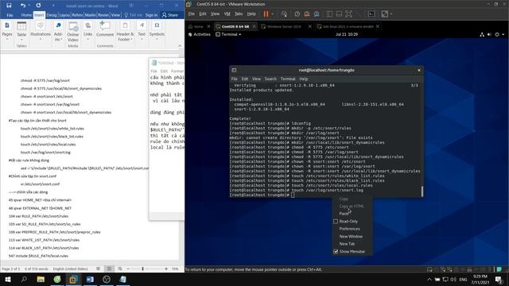Open the VMware Tabs menu

(239, 14)
